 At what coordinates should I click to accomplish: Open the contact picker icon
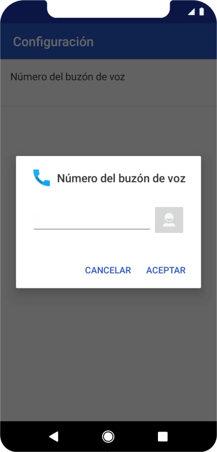pyautogui.click(x=169, y=220)
